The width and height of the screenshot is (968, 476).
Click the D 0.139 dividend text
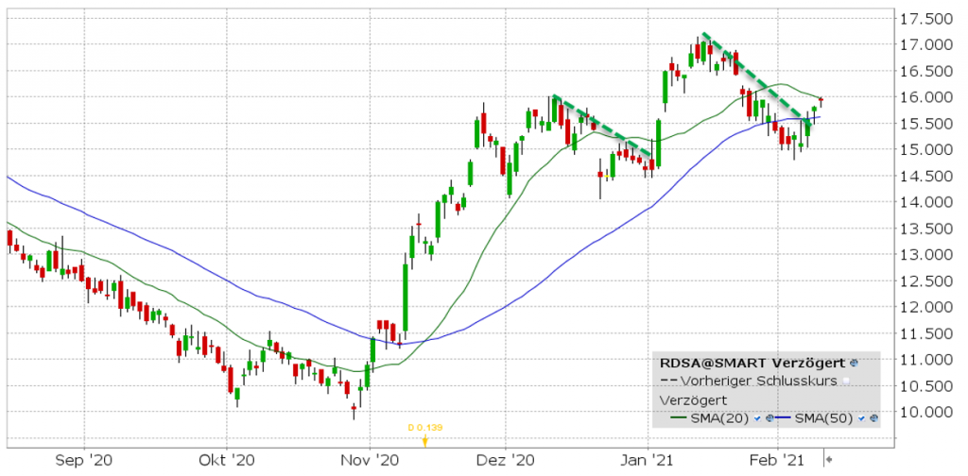click(424, 427)
